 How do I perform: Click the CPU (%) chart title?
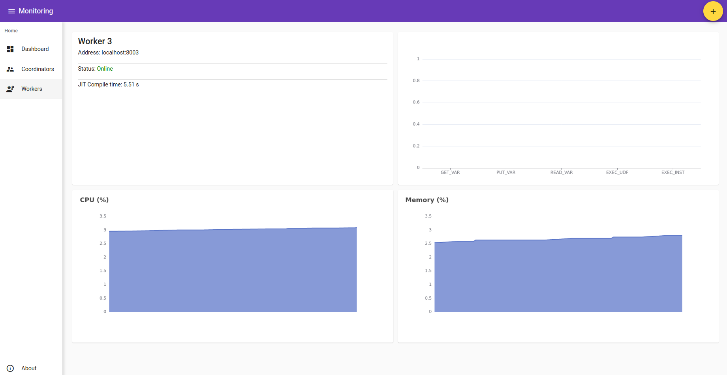coord(94,200)
